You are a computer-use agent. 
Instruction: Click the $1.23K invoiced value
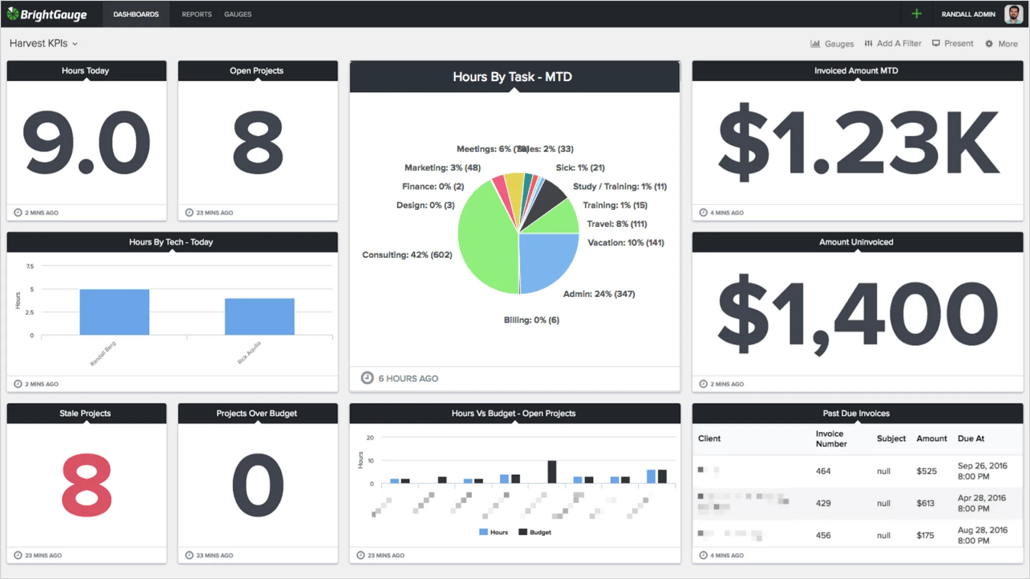pos(858,142)
